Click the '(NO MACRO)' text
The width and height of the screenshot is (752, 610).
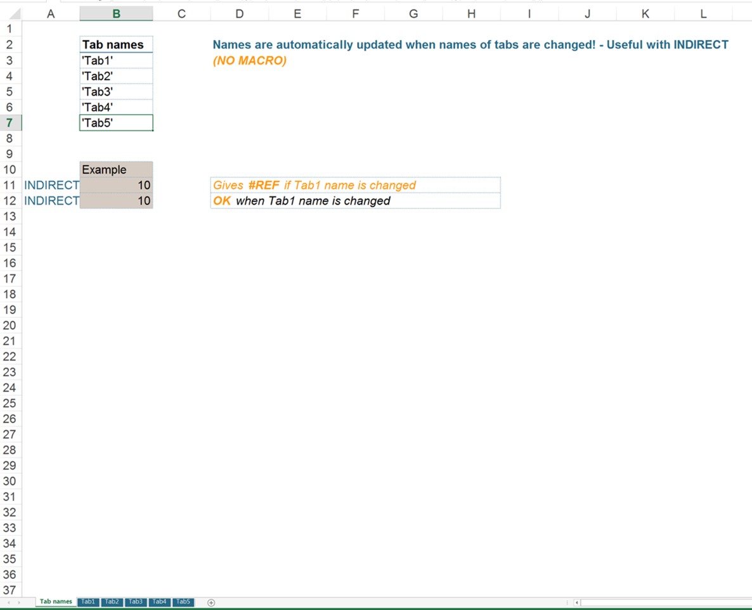[x=250, y=60]
